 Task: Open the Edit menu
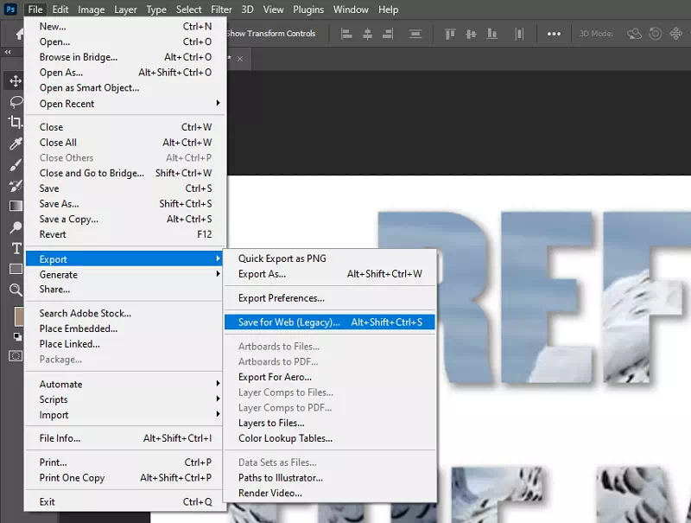click(x=60, y=10)
